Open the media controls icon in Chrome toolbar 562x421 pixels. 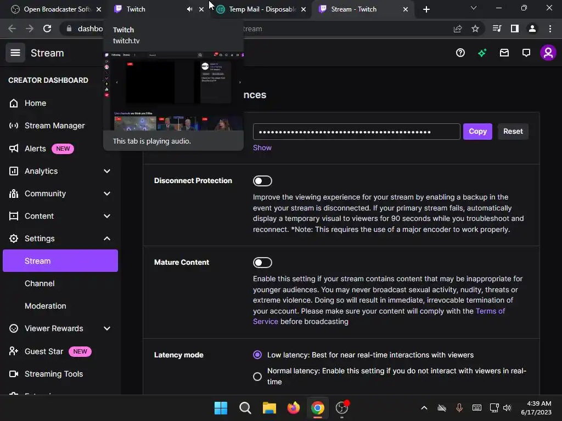coord(497,29)
